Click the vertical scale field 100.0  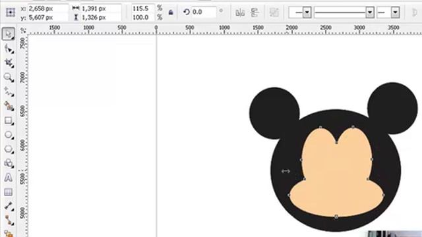(143, 17)
